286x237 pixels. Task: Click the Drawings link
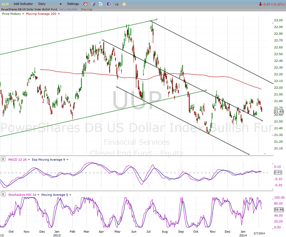86,9
